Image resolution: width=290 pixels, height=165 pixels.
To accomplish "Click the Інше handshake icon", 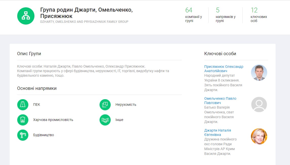I will (x=105, y=120).
